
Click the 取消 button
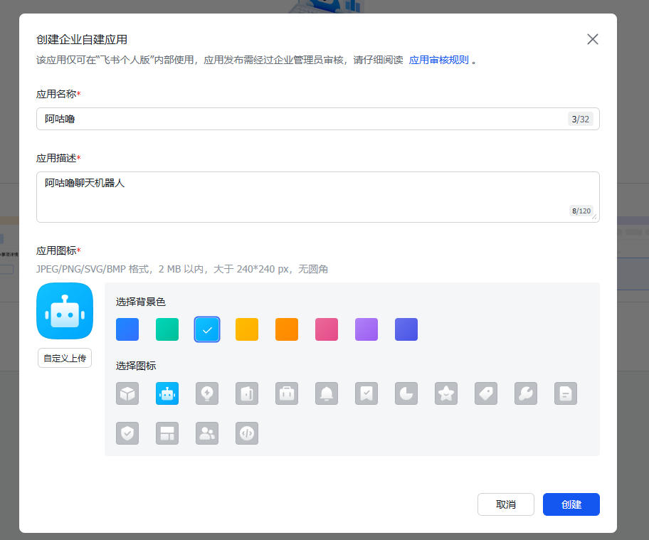click(x=505, y=504)
